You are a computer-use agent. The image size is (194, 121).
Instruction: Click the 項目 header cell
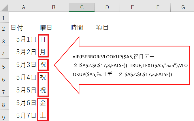click(x=107, y=28)
